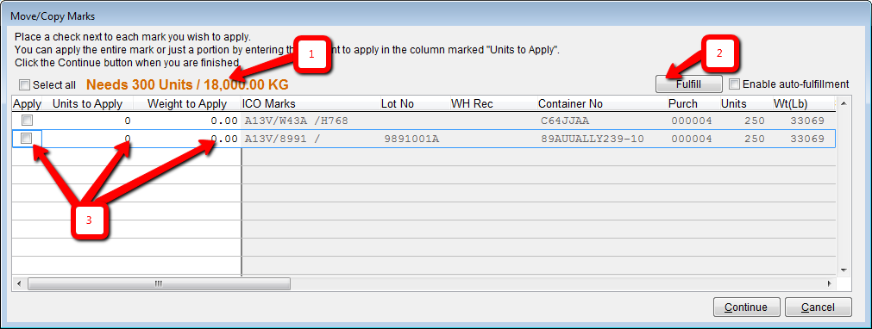Check the Select all checkbox
The width and height of the screenshot is (872, 329).
click(24, 85)
